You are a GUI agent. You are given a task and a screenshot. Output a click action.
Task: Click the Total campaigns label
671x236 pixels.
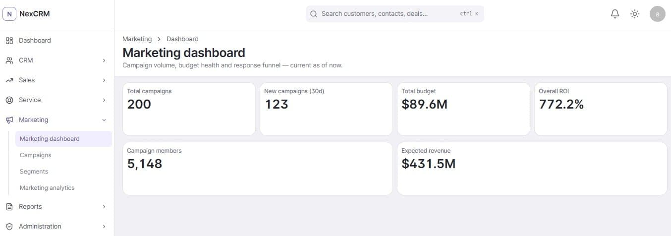(x=150, y=91)
